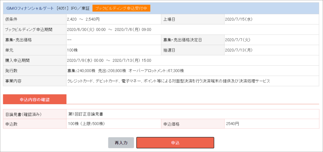Click the 仮条件 label cell
Viewport: 323px width, 152px height.
pyautogui.click(x=35, y=19)
